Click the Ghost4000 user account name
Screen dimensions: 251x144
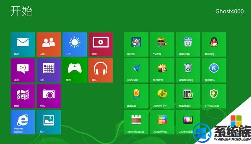[x=229, y=11]
